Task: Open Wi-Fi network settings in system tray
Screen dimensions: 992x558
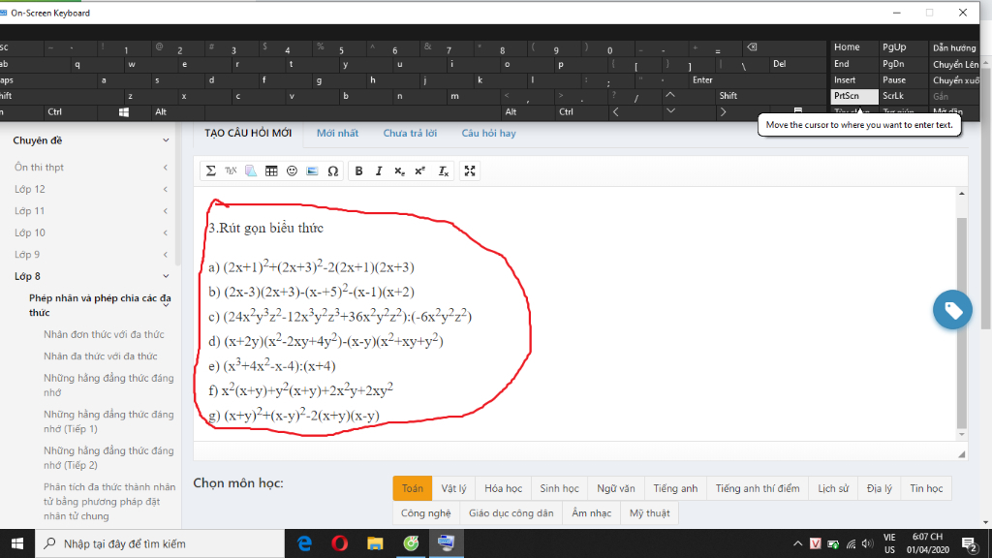Action: tap(851, 544)
